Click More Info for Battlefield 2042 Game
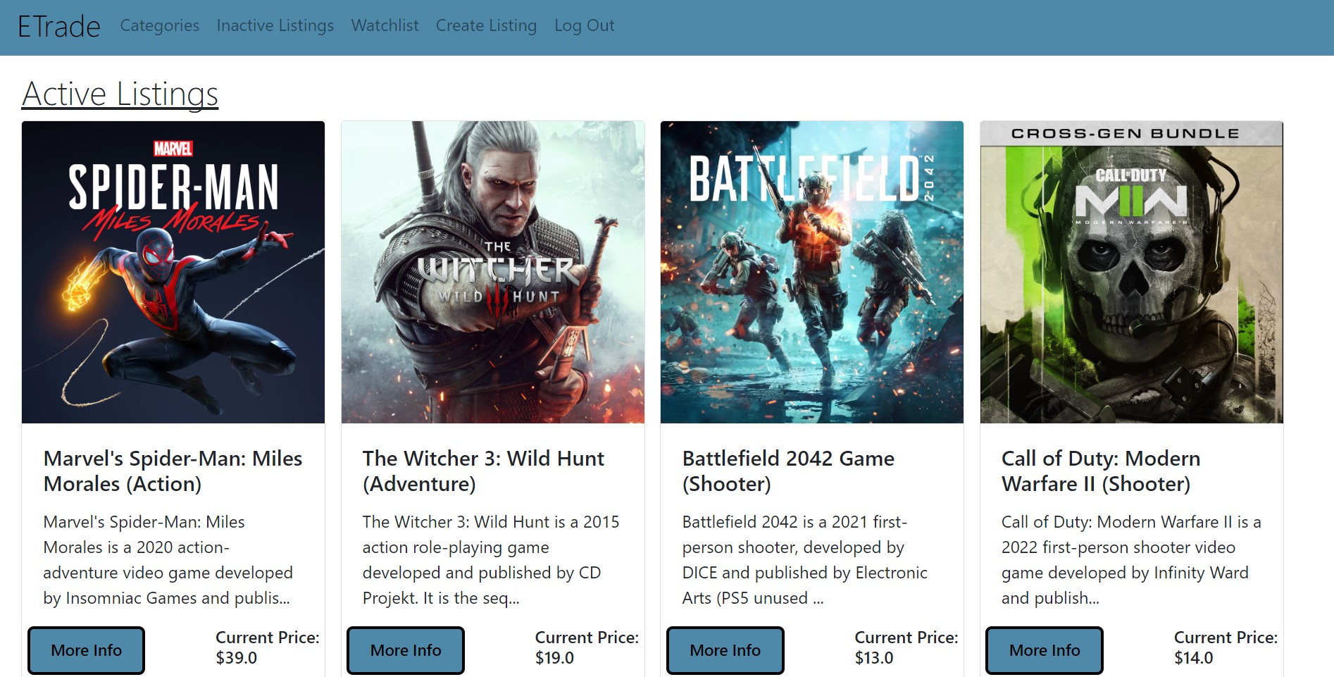 point(725,650)
